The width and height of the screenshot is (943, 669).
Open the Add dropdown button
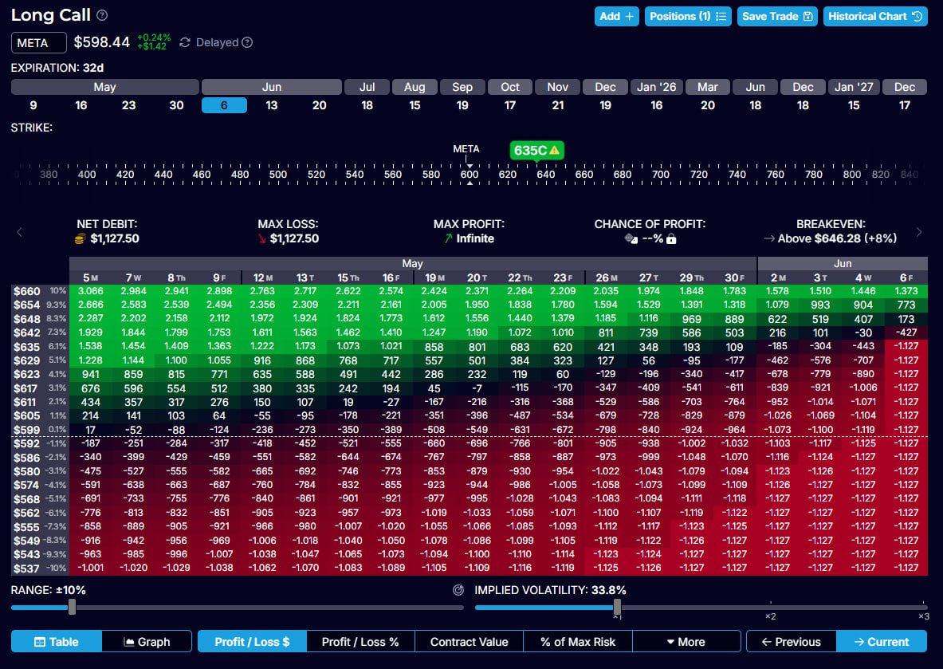617,16
